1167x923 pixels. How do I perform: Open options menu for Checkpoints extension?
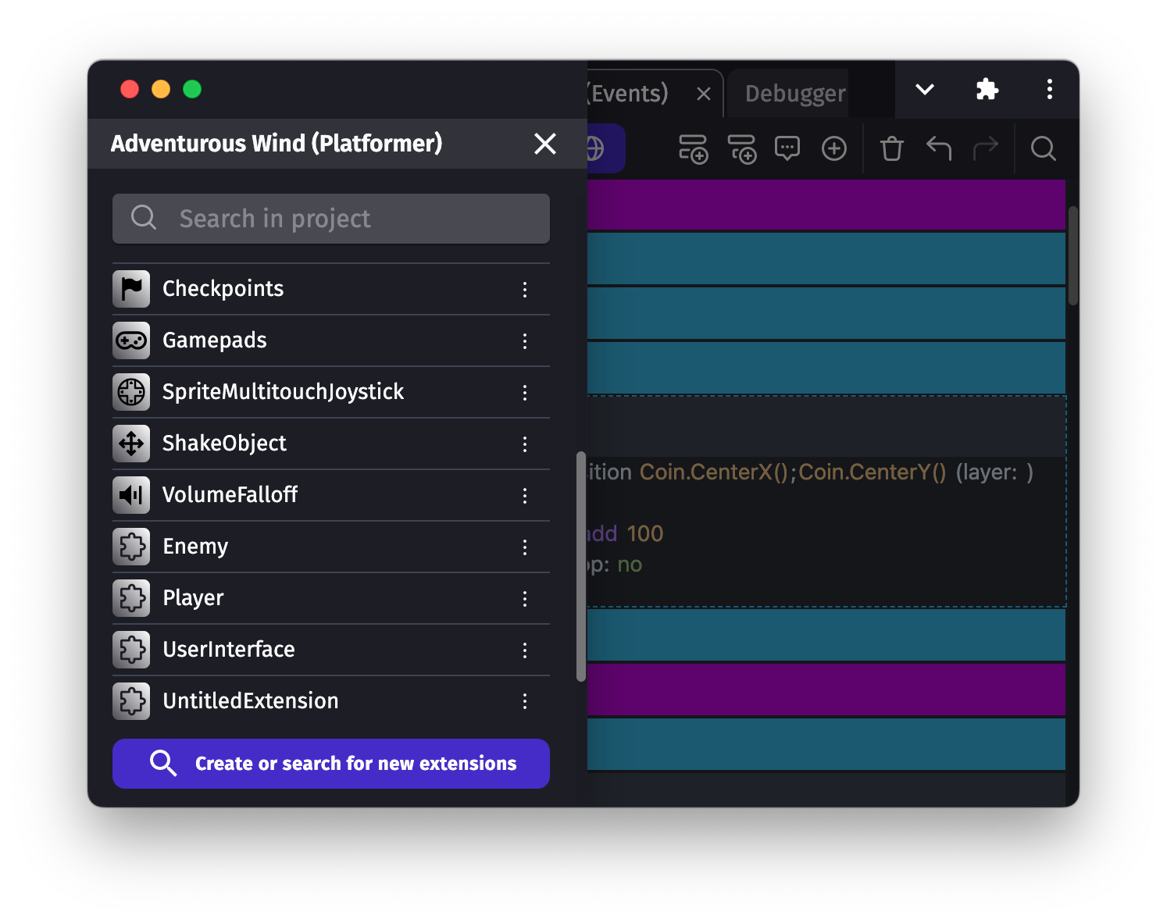point(525,290)
